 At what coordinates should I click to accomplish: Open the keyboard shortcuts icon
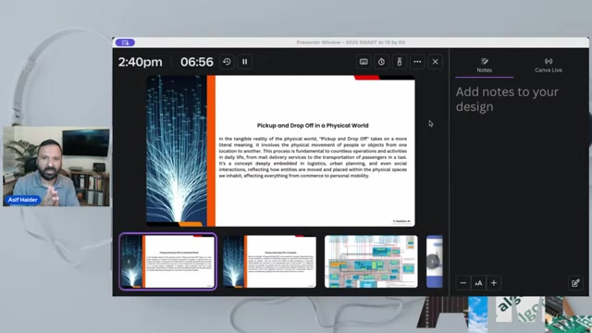coord(364,62)
